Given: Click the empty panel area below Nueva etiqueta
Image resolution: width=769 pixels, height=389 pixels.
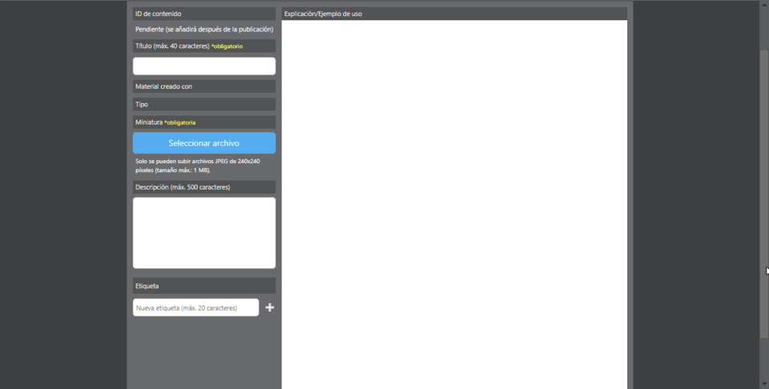Looking at the screenshot, I should tap(204, 353).
